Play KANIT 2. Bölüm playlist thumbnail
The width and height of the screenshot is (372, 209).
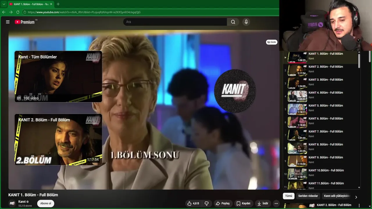pyautogui.click(x=297, y=71)
